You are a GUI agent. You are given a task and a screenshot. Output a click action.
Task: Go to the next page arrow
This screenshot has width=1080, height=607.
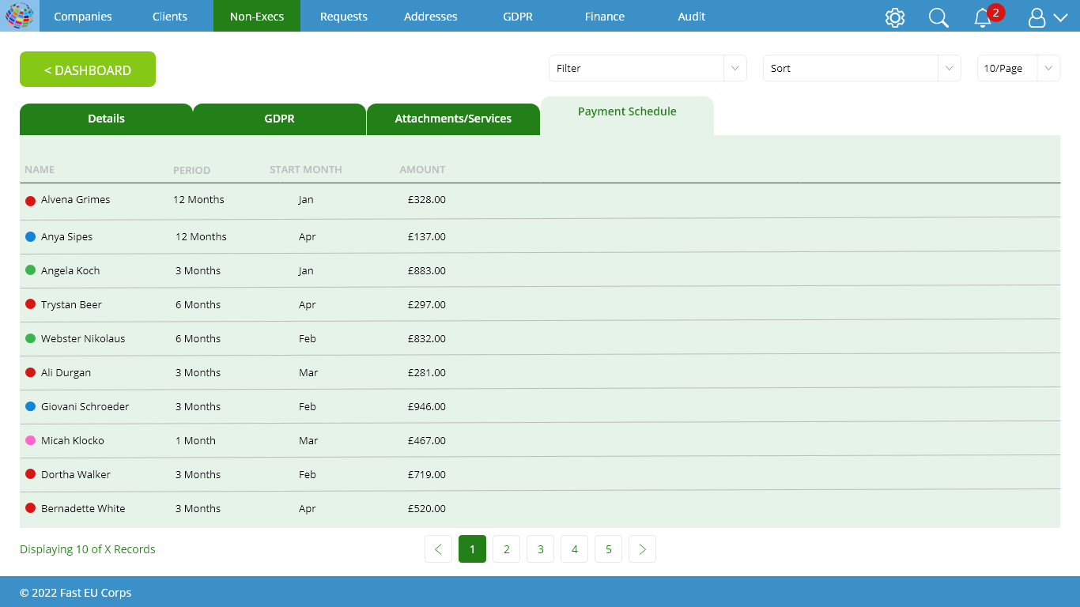coord(642,549)
